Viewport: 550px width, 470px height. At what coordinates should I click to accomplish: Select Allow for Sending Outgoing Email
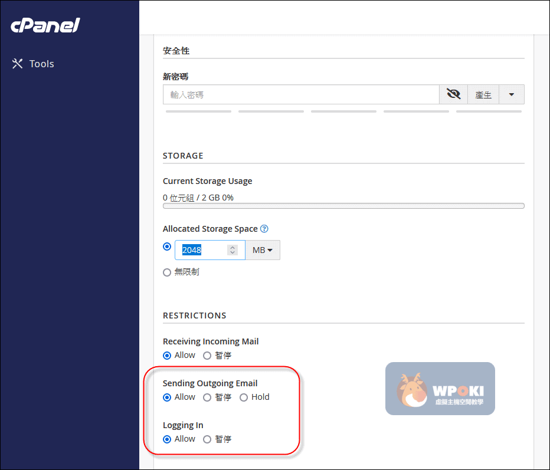(167, 397)
